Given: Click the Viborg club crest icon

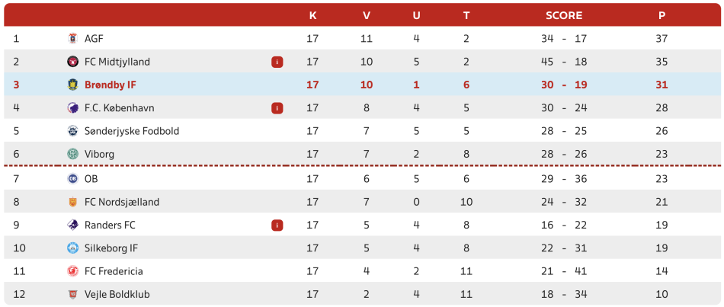Looking at the screenshot, I should [73, 154].
